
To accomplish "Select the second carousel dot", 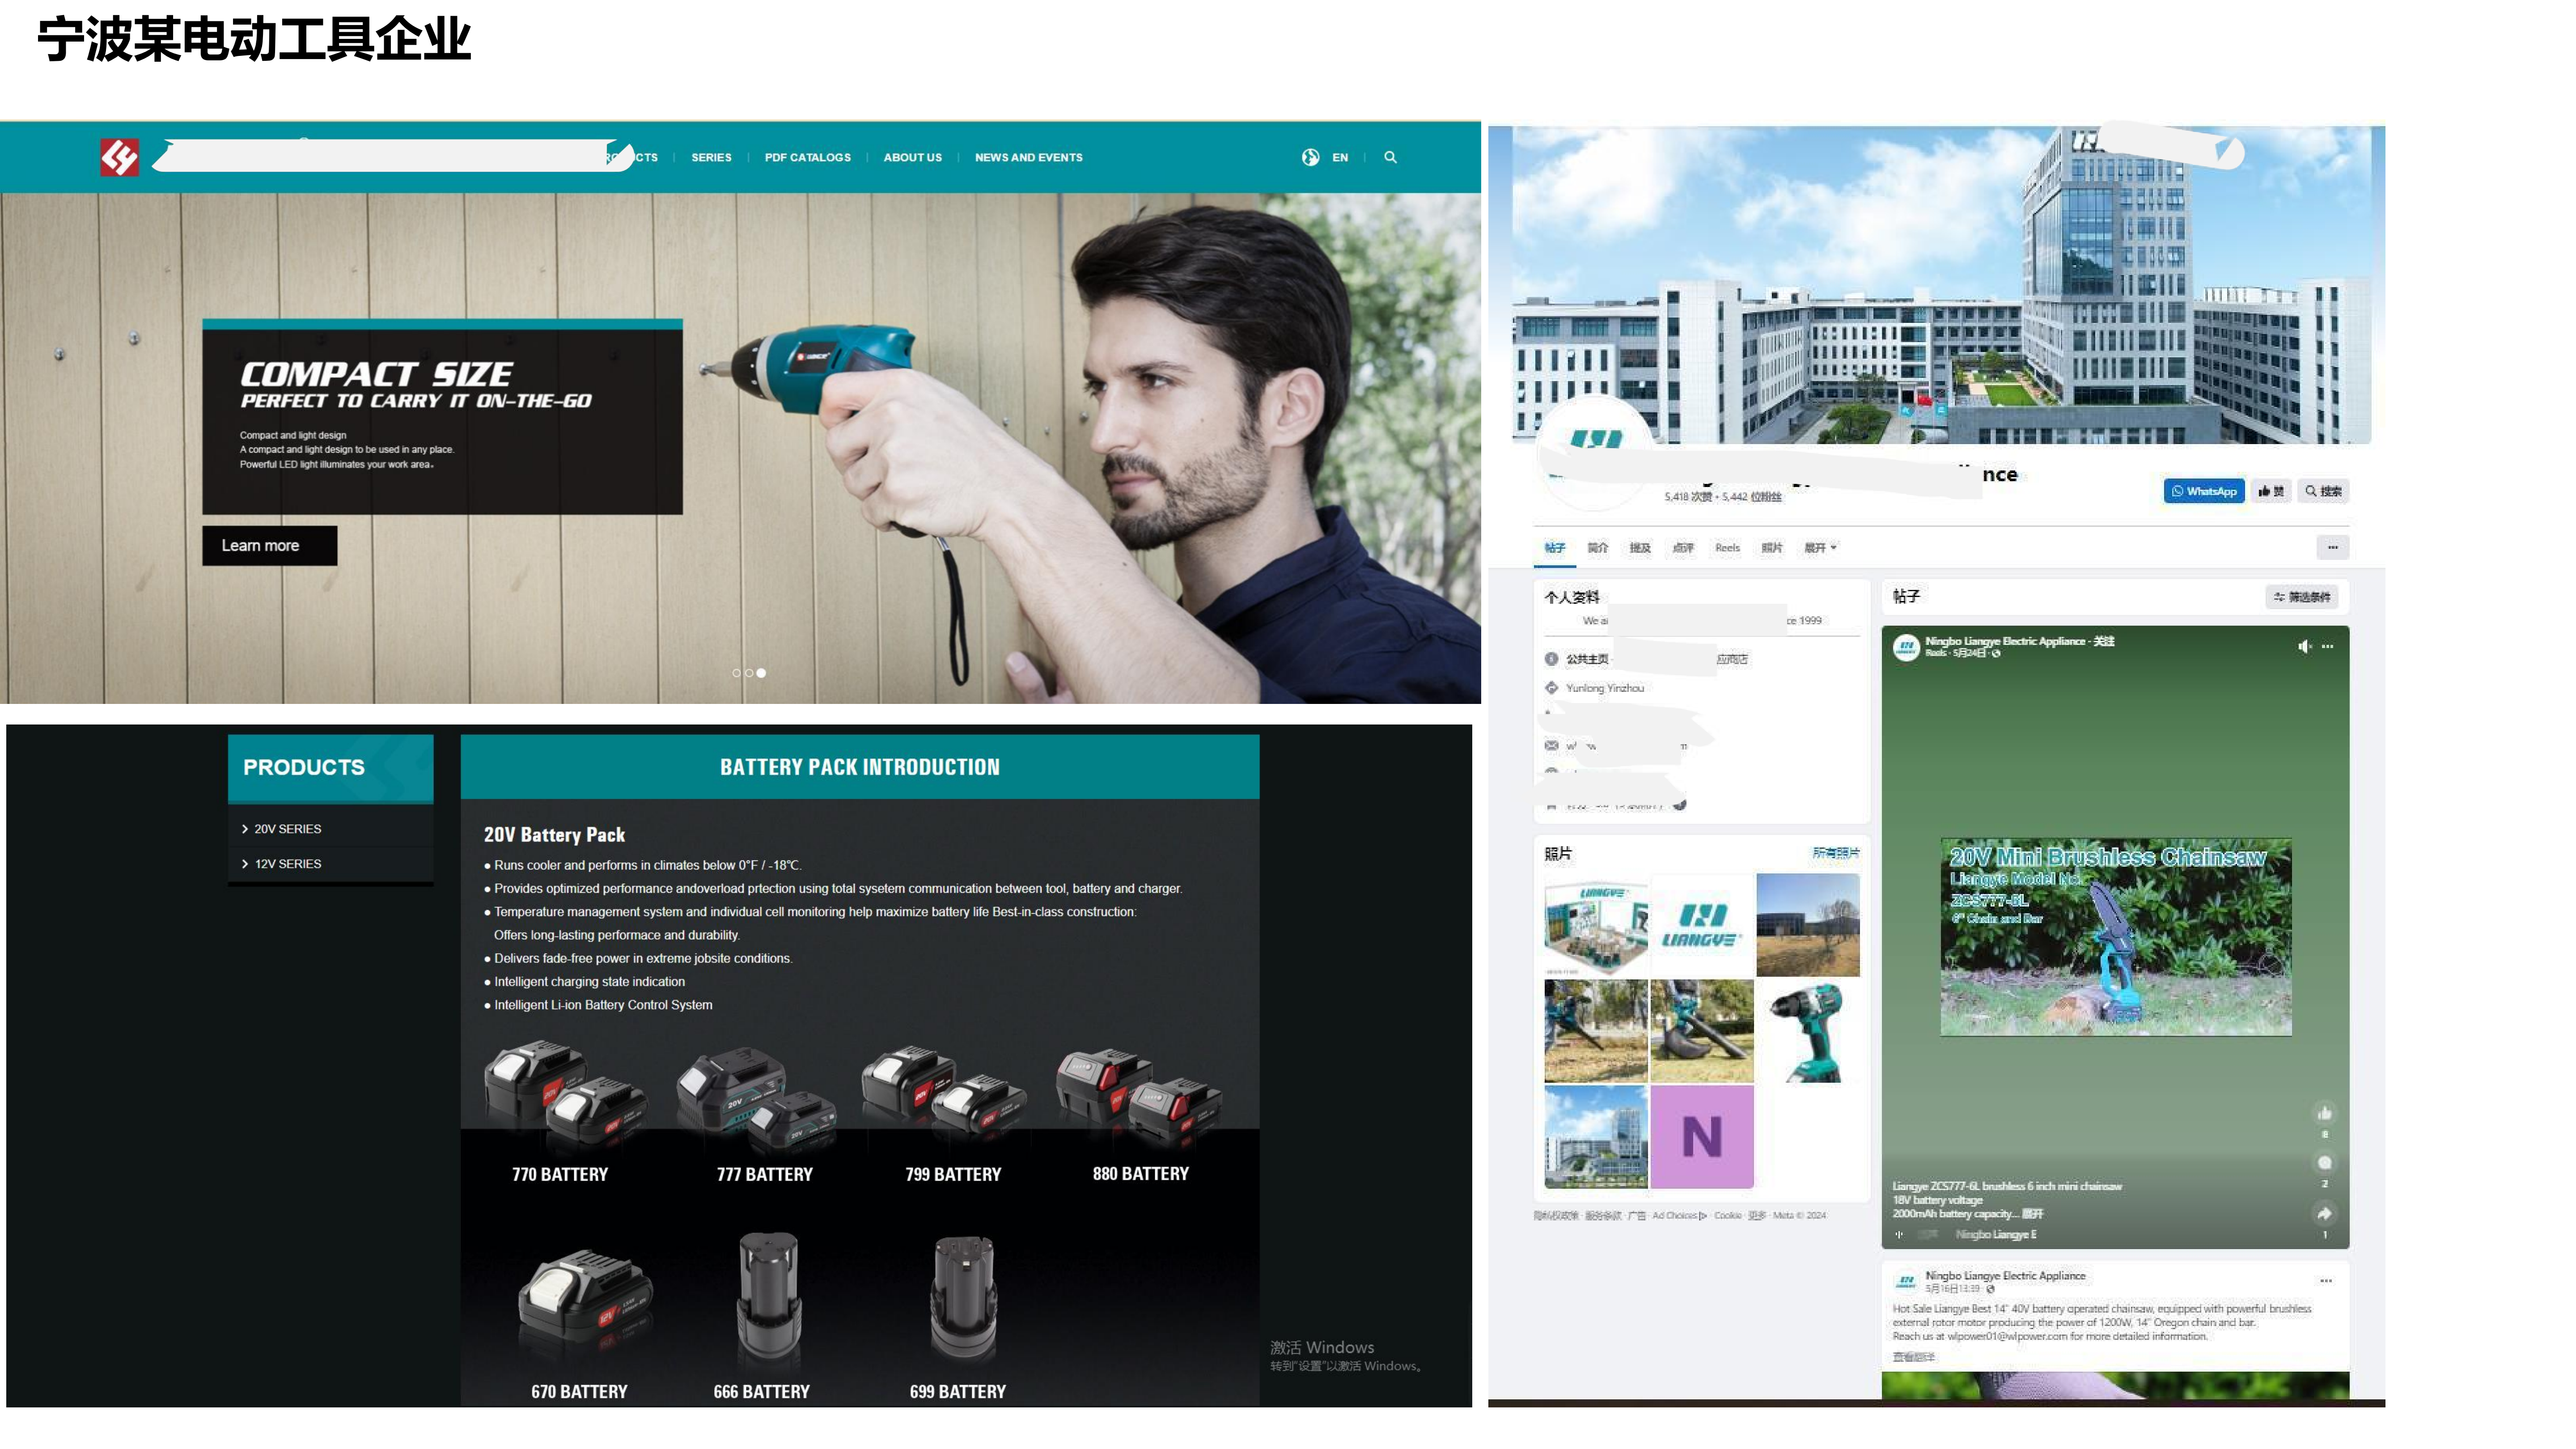I will [748, 673].
